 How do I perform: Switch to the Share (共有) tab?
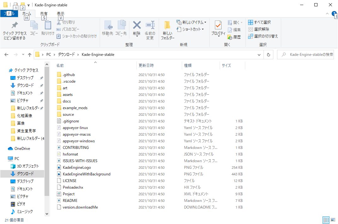pos(44,14)
